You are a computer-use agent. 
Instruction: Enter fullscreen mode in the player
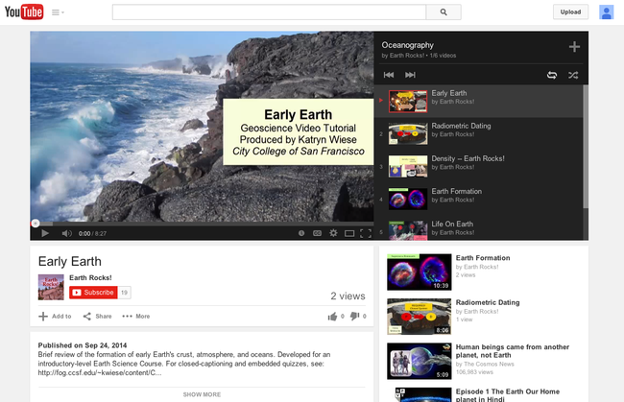coord(365,233)
